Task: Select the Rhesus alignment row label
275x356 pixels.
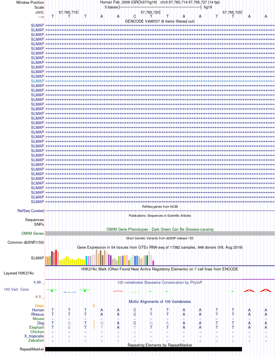Action: [x=38, y=314]
